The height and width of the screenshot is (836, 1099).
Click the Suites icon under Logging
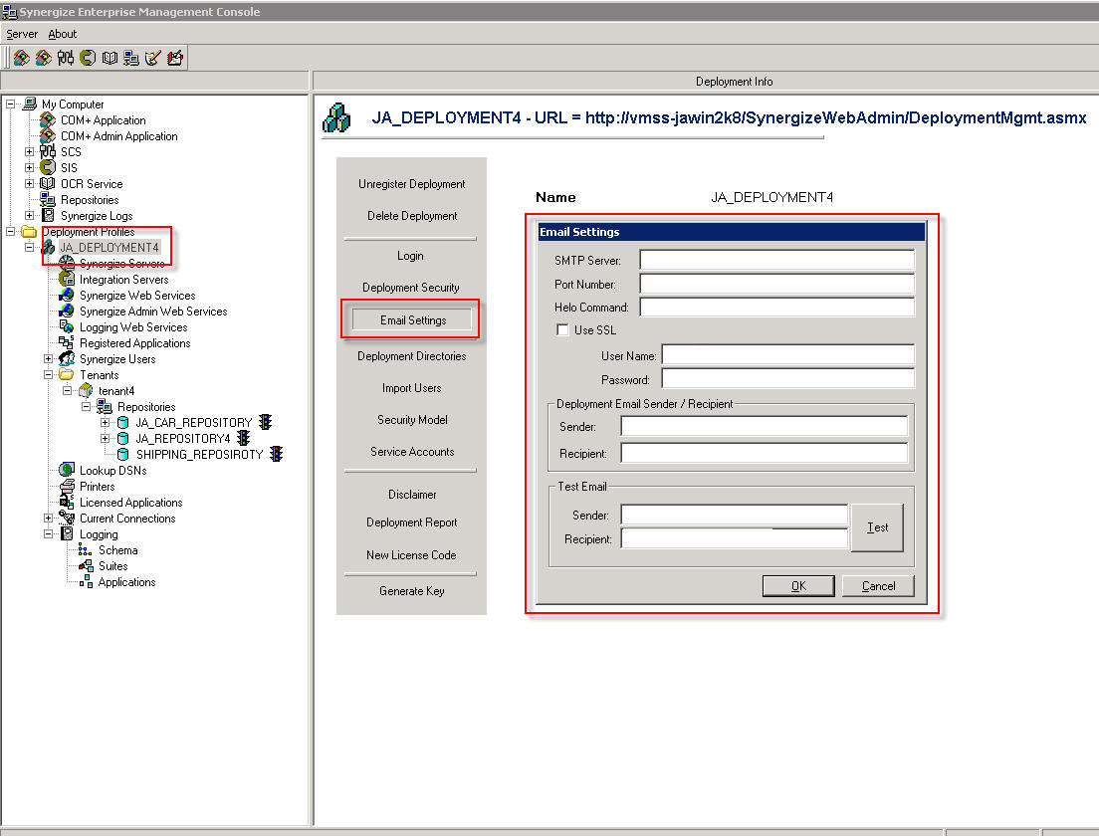click(86, 565)
